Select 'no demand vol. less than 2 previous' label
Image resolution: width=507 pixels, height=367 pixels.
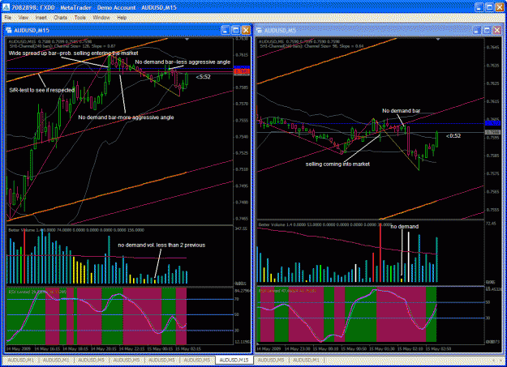161,245
